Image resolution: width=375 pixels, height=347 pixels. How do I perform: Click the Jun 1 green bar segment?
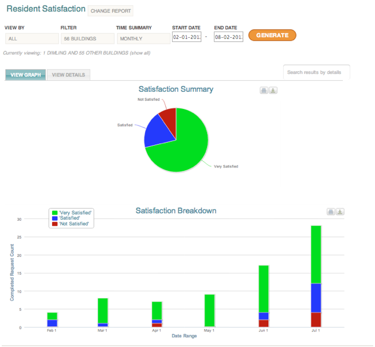[x=264, y=289]
